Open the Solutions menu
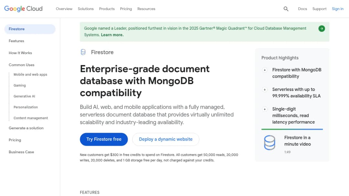Screen dimensions: 349x196 (x=86, y=9)
